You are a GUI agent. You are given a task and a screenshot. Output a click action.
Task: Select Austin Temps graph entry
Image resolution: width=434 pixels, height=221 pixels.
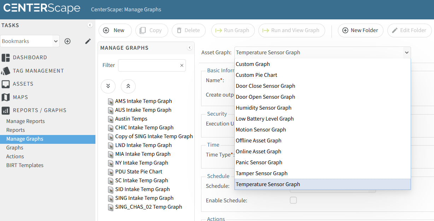pos(131,119)
